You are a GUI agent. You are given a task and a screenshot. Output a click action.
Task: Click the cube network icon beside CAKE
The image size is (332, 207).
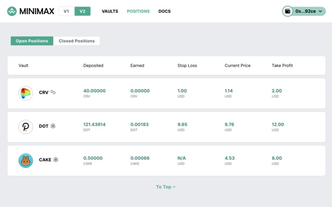(x=56, y=159)
